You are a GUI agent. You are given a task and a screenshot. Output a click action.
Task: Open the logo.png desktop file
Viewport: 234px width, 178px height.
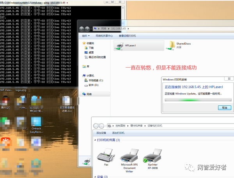pyautogui.click(x=21, y=90)
